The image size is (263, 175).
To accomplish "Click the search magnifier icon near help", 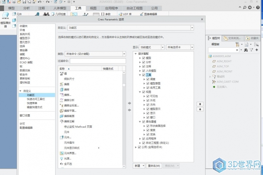I will point(245,7).
